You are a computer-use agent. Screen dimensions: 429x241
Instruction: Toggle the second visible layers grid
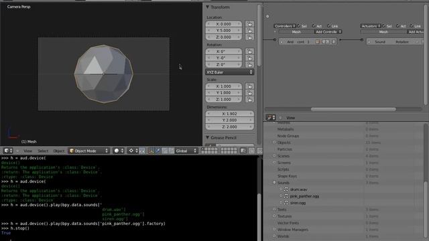coord(229,151)
